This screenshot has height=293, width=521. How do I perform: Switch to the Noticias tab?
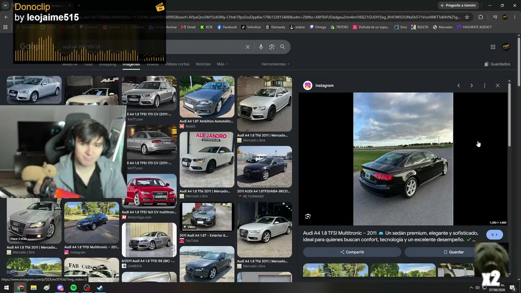(x=203, y=64)
